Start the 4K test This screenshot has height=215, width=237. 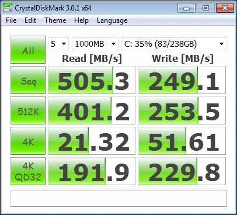[28, 141]
